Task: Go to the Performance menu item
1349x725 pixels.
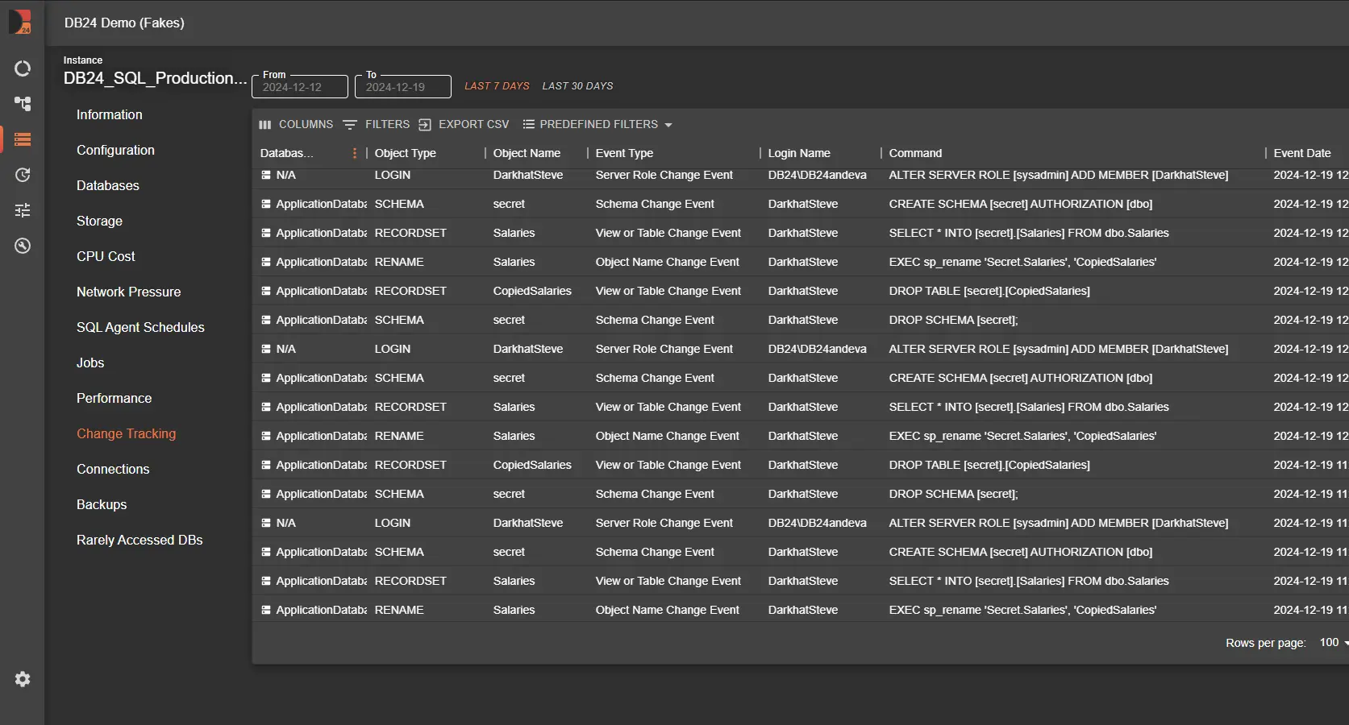Action: pos(114,398)
